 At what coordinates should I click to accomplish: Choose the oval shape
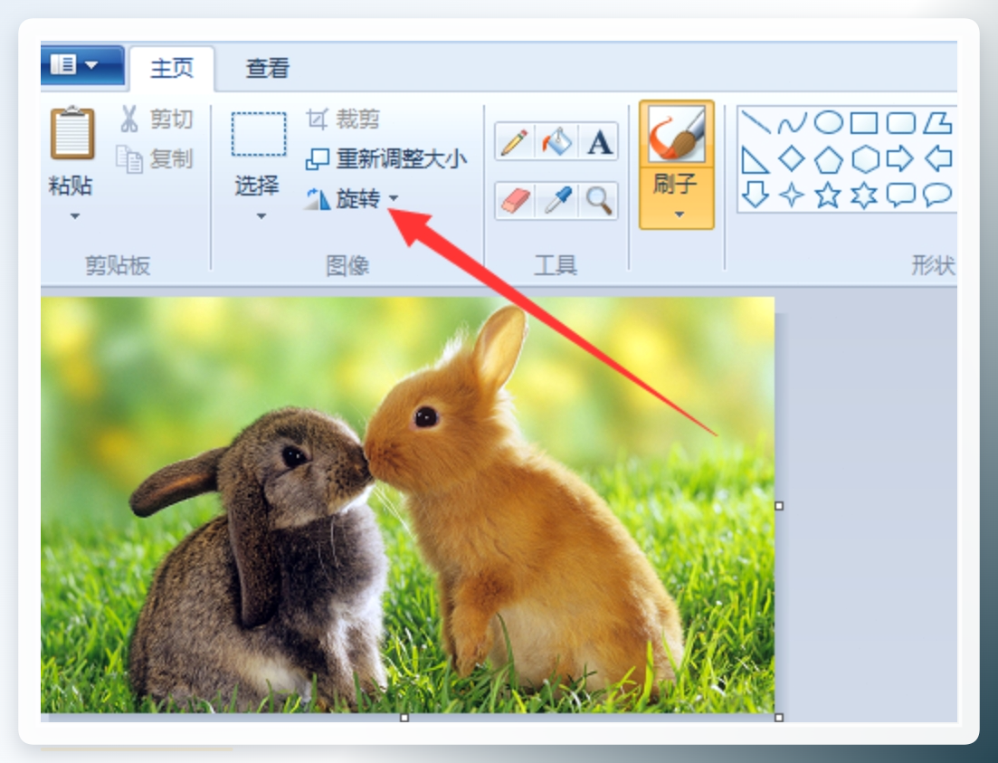pyautogui.click(x=828, y=122)
